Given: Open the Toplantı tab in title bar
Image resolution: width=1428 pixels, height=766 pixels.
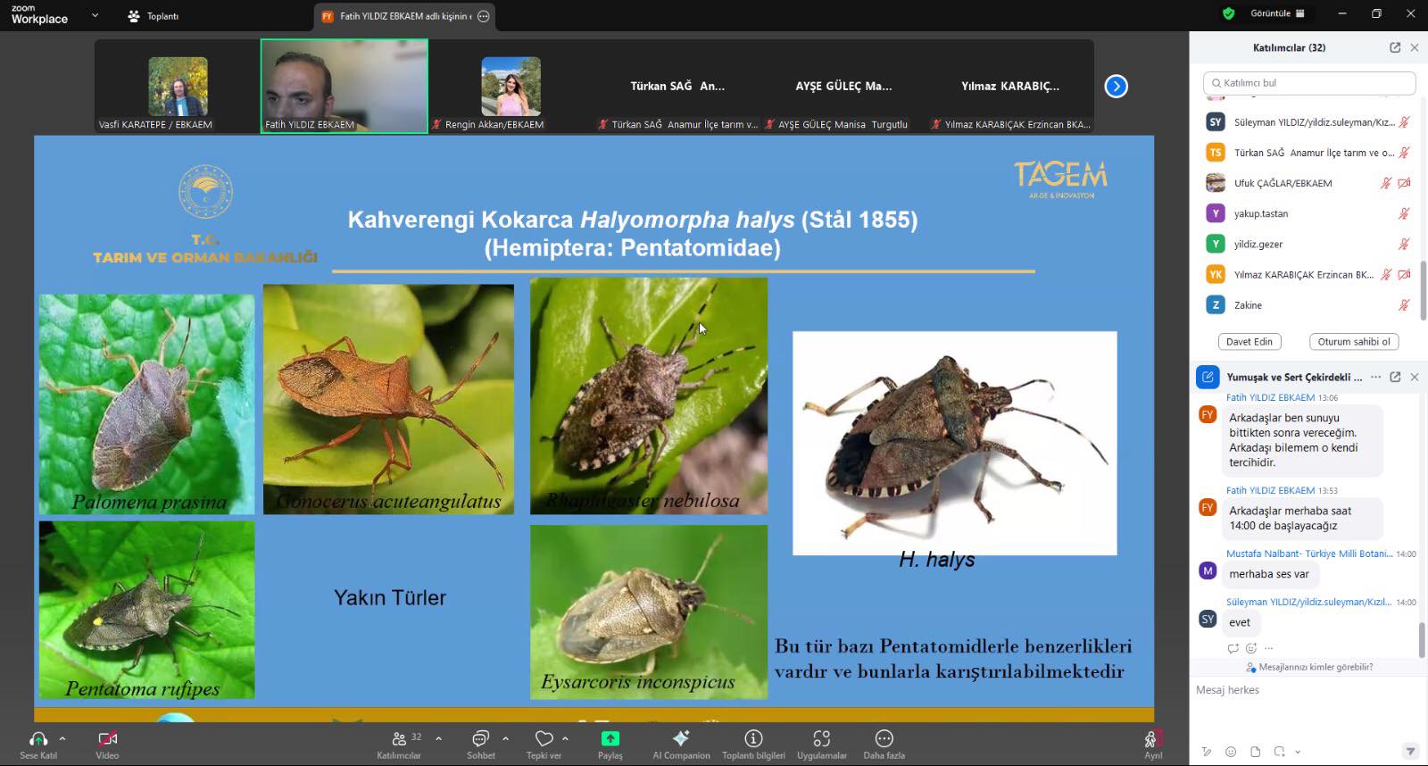Looking at the screenshot, I should (x=154, y=16).
